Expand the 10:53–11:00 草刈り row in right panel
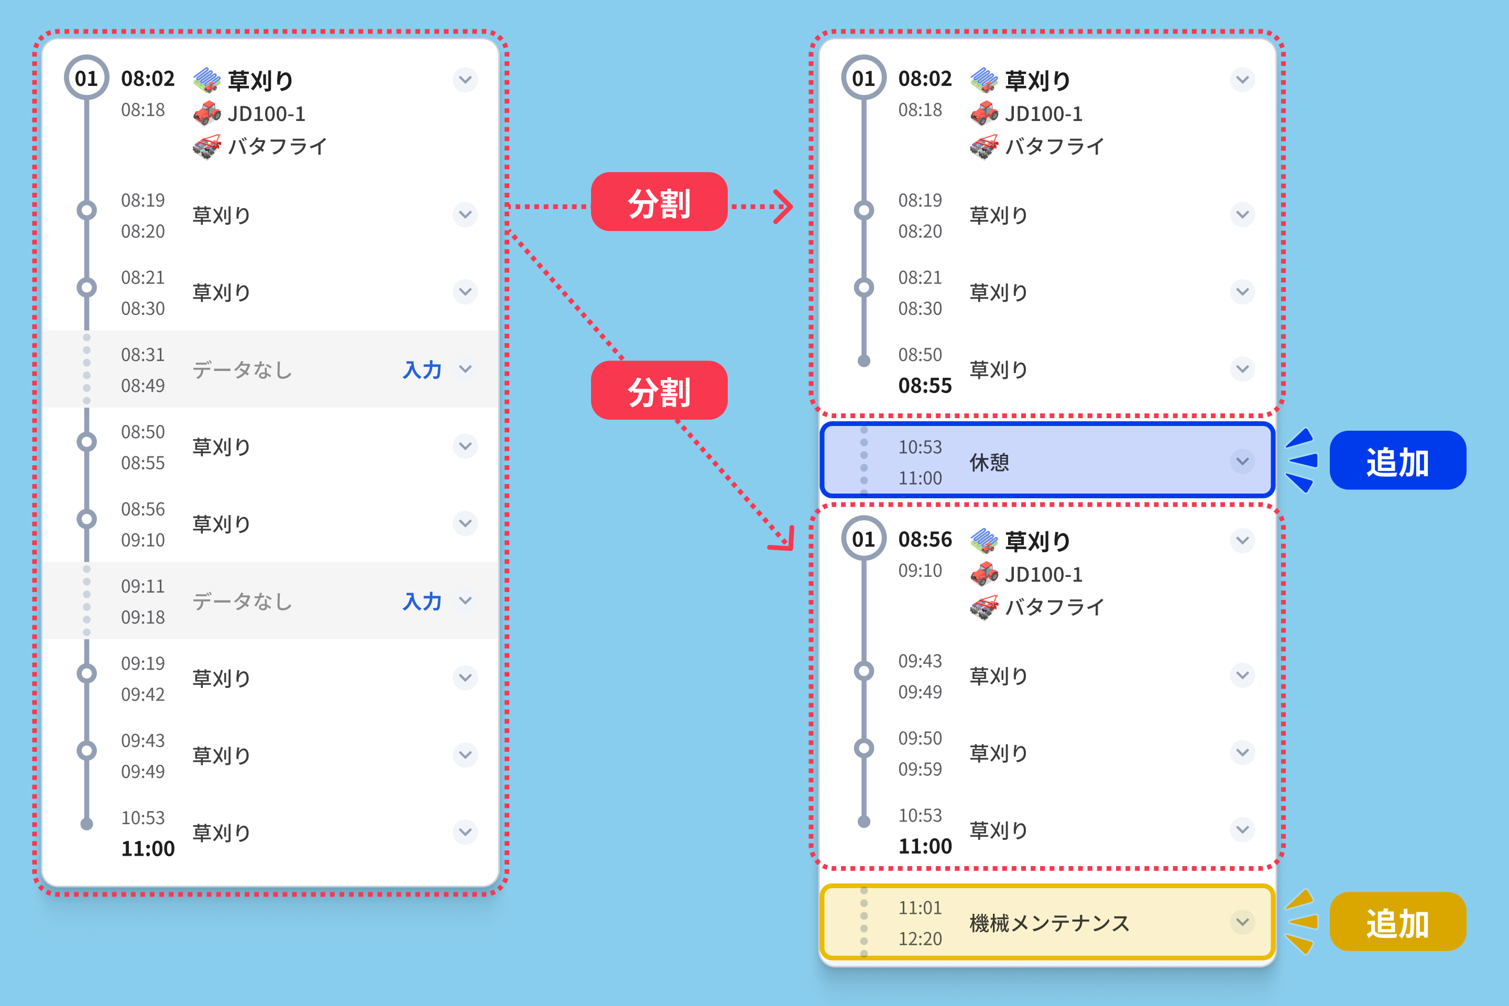The width and height of the screenshot is (1509, 1006). tap(1243, 829)
